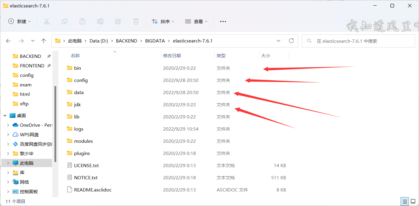
Task: Click the Share icon in toolbar
Action: coord(118,21)
